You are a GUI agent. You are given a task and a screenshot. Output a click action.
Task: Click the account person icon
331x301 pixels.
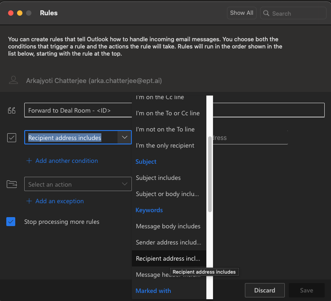click(x=14, y=80)
